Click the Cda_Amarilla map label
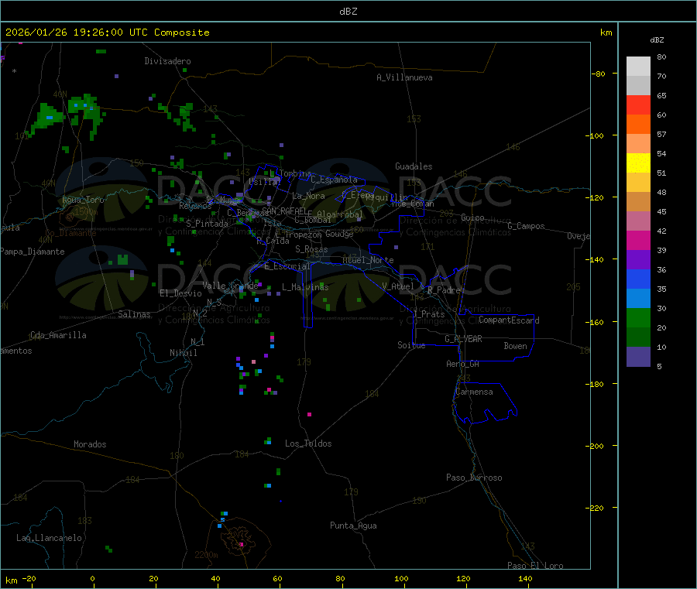The height and width of the screenshot is (589, 697). pyautogui.click(x=58, y=335)
